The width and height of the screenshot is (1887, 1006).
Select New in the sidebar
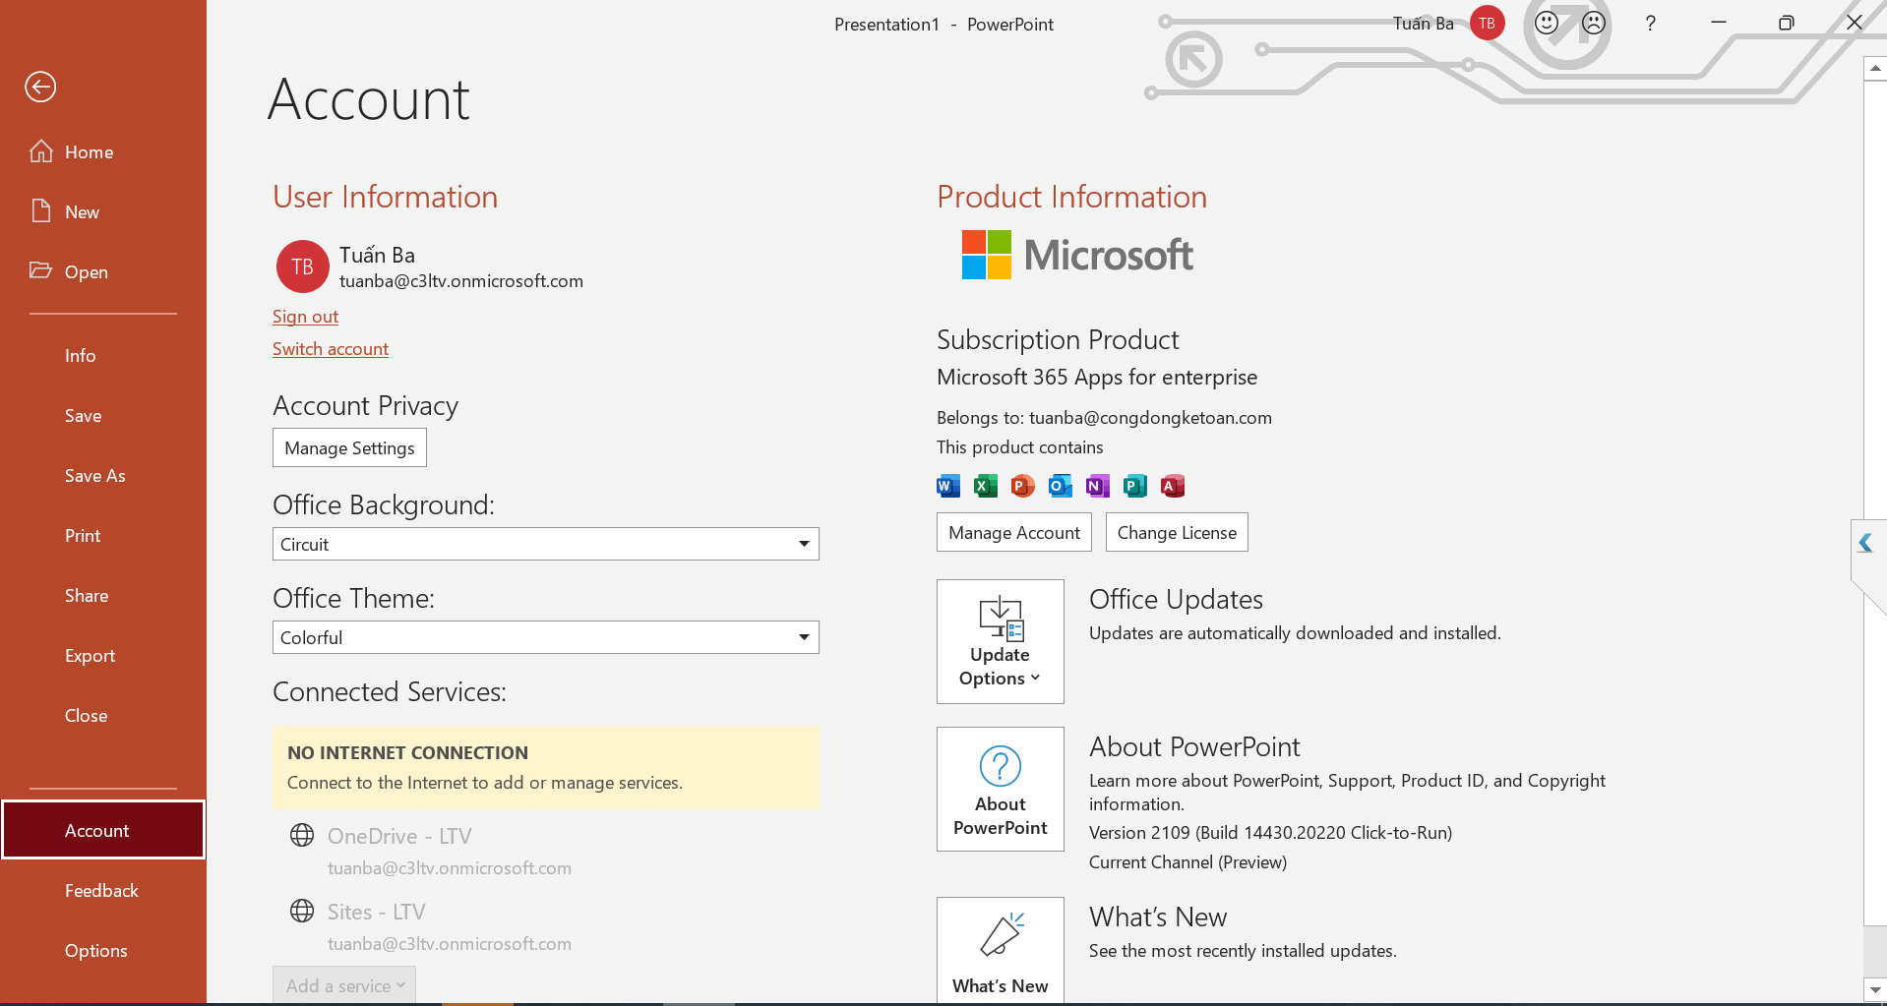[x=103, y=212]
